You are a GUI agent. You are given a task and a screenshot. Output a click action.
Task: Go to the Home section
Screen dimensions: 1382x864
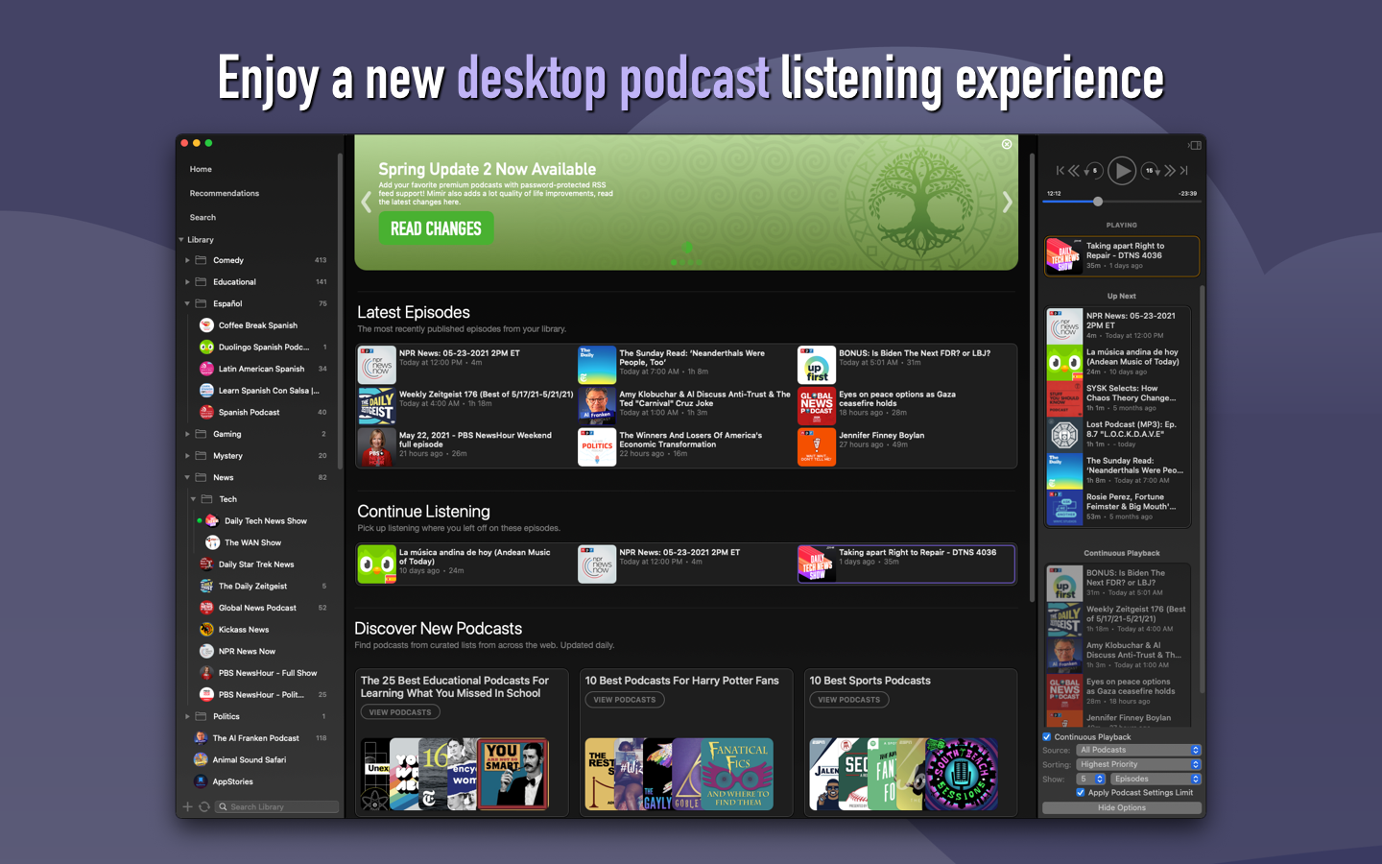[x=201, y=169]
